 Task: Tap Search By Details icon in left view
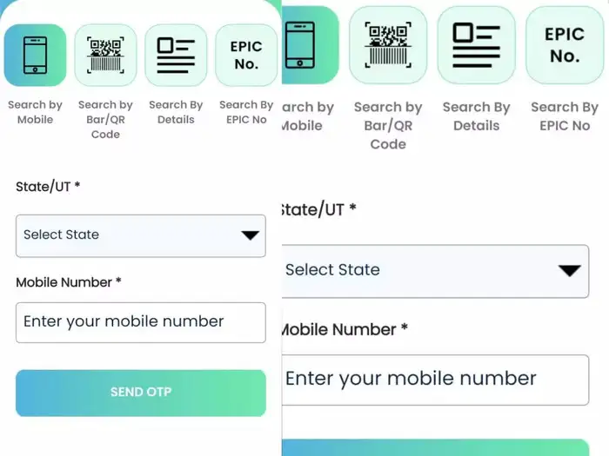click(176, 55)
